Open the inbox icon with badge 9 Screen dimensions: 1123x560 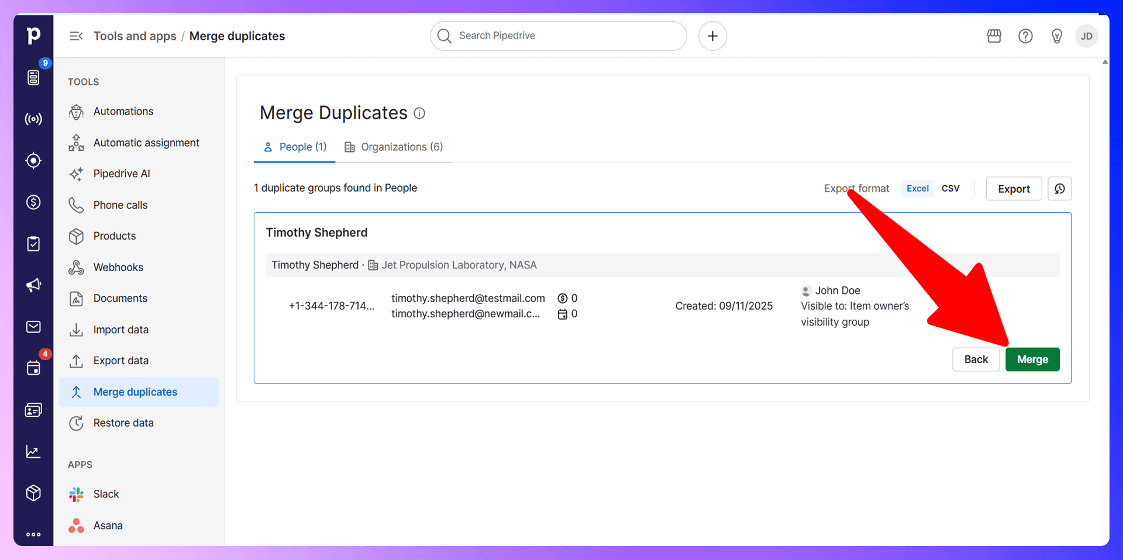click(x=33, y=77)
